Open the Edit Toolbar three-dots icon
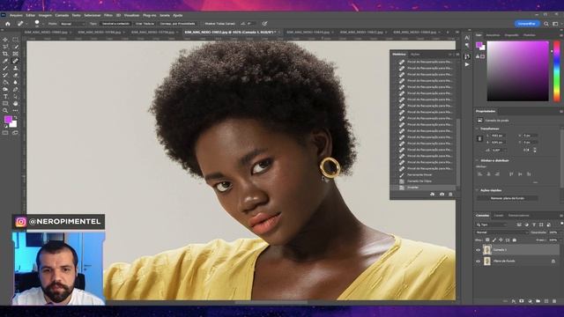This screenshot has height=317, width=564. coord(16,110)
